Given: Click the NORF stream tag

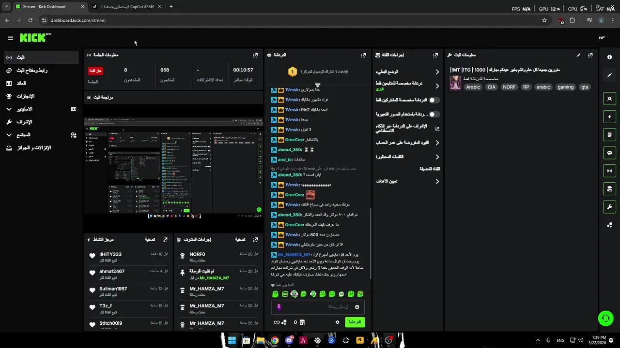Looking at the screenshot, I should coord(509,87).
